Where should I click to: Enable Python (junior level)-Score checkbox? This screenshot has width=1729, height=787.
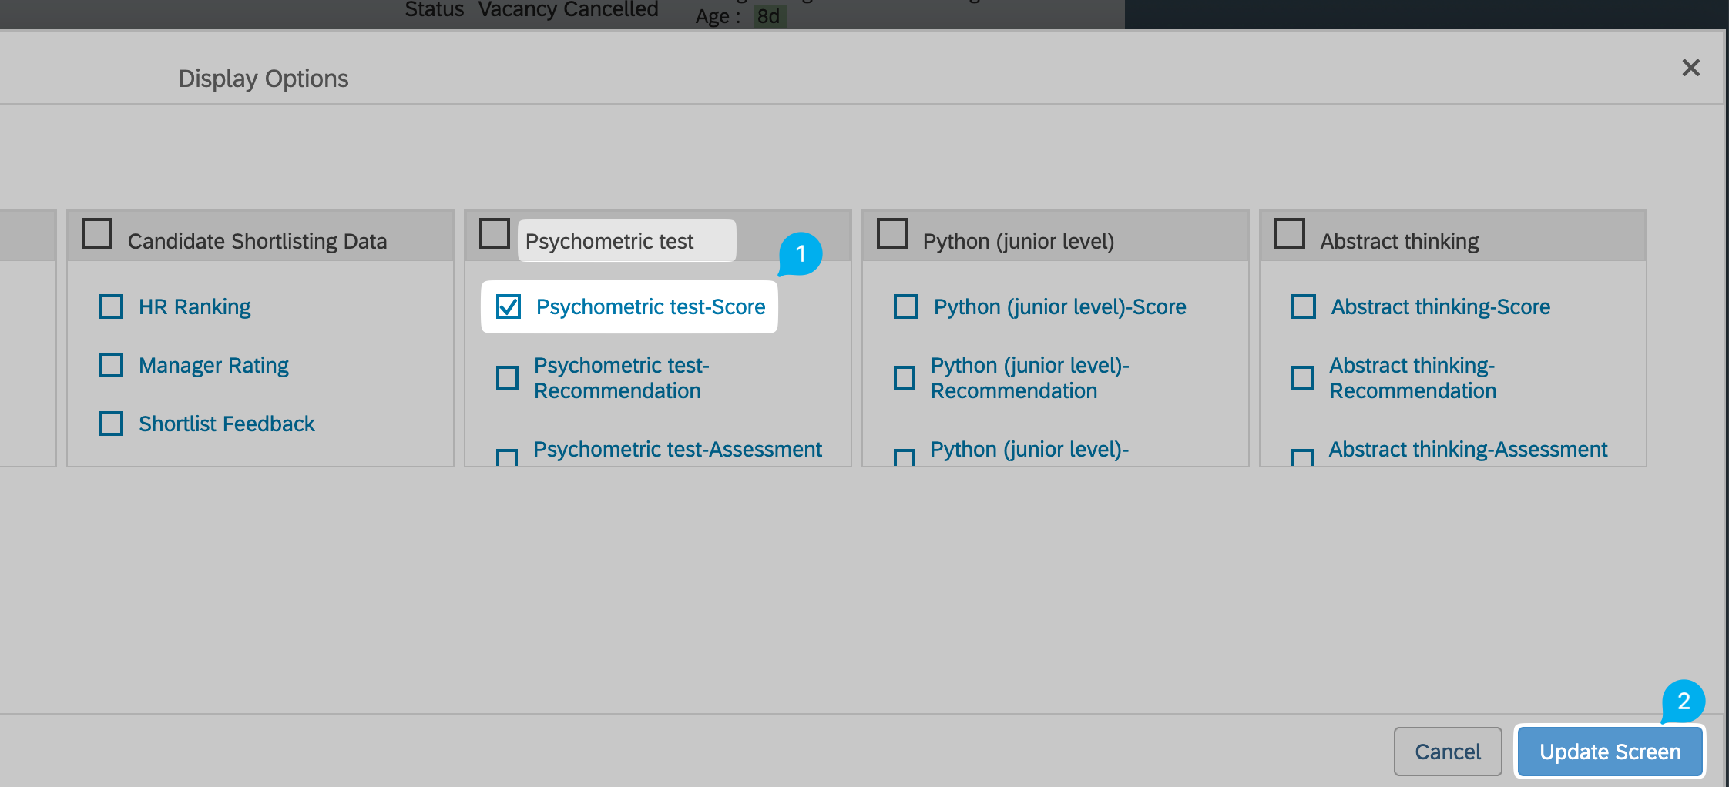click(x=906, y=306)
